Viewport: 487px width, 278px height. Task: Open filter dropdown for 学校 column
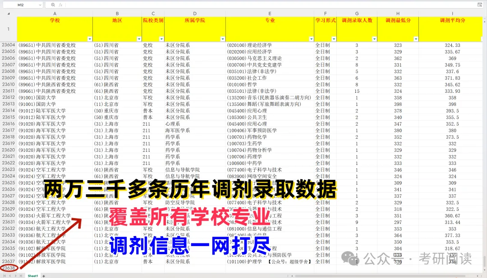pos(90,39)
